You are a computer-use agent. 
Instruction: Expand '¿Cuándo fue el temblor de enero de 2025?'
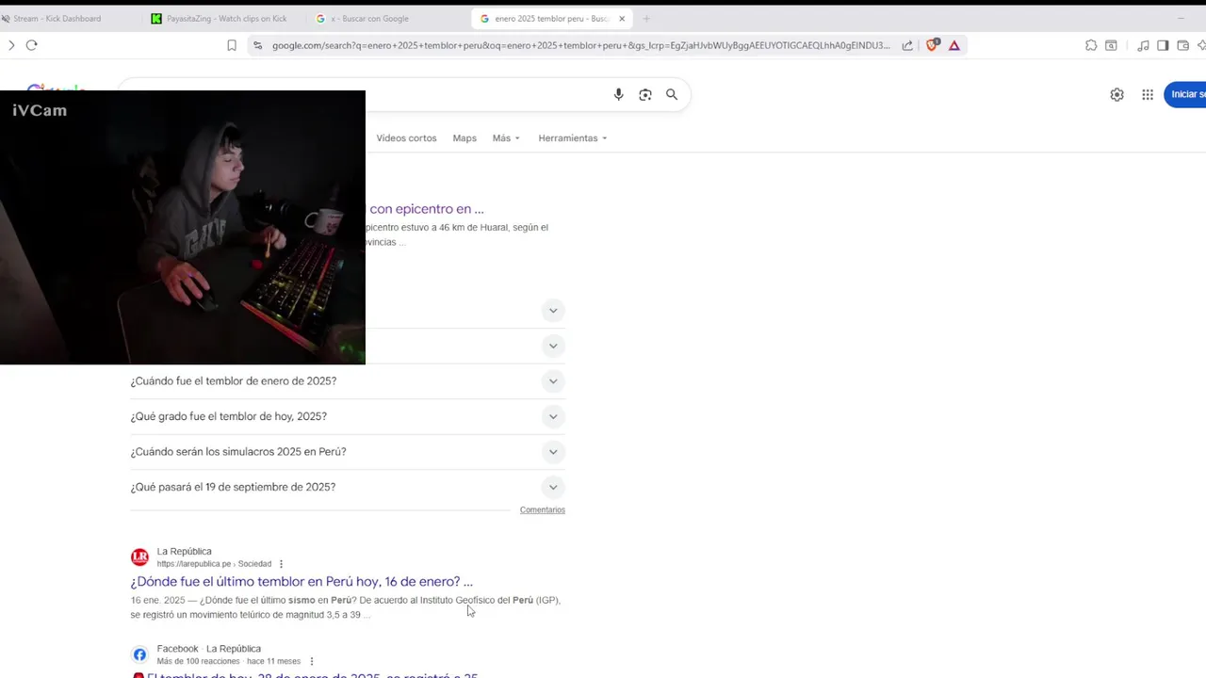click(x=348, y=381)
